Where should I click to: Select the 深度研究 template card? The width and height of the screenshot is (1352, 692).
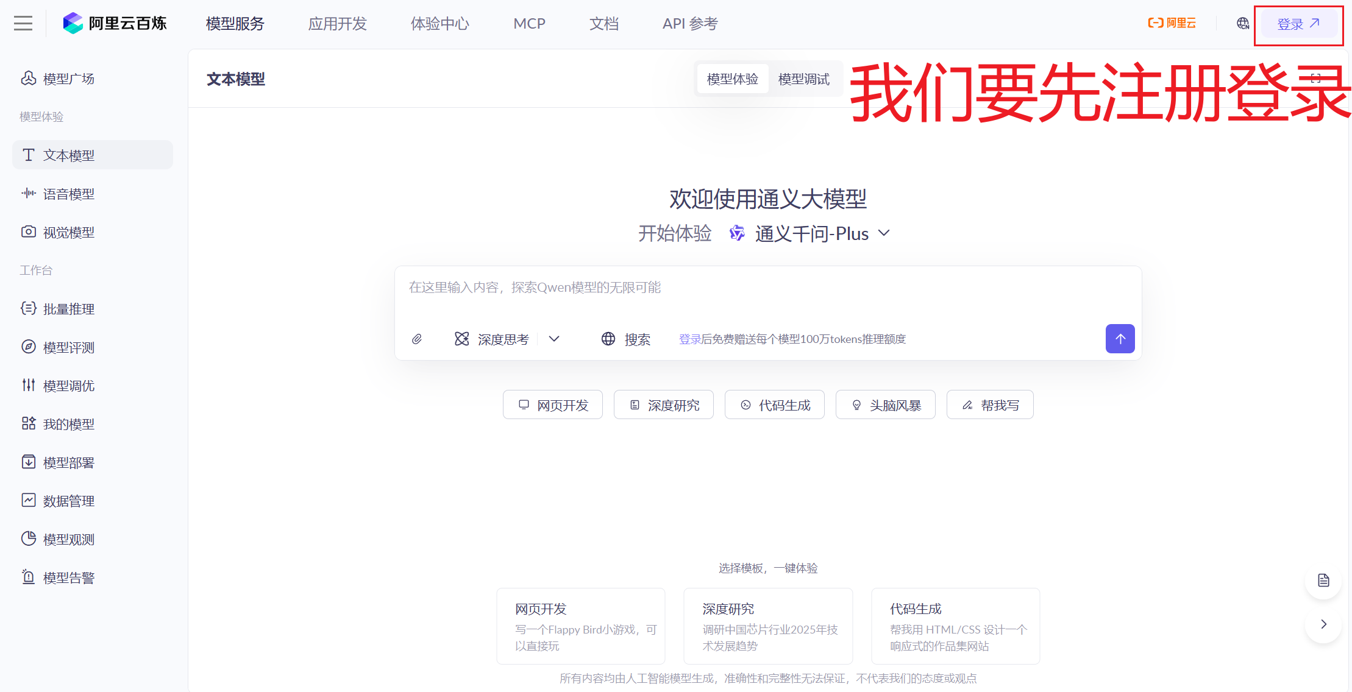pos(767,626)
